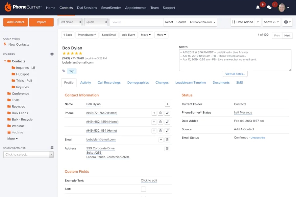The height and width of the screenshot is (197, 296).
Task: Click the Unsubscribe link
Action: coord(258,138)
